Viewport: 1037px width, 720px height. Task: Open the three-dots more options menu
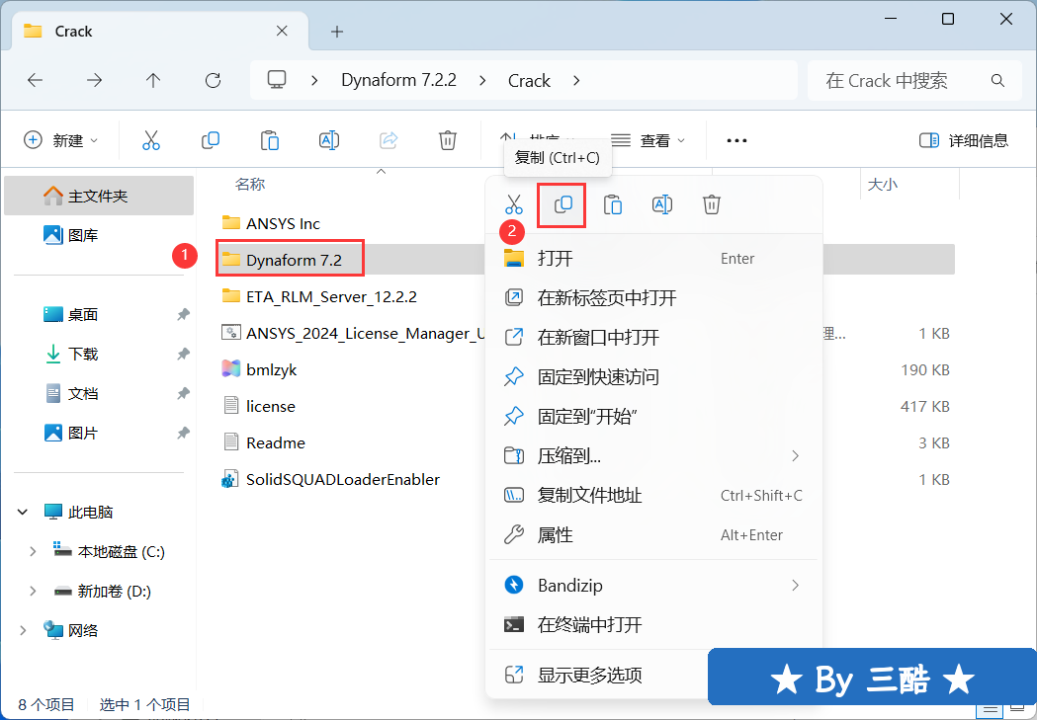click(736, 140)
